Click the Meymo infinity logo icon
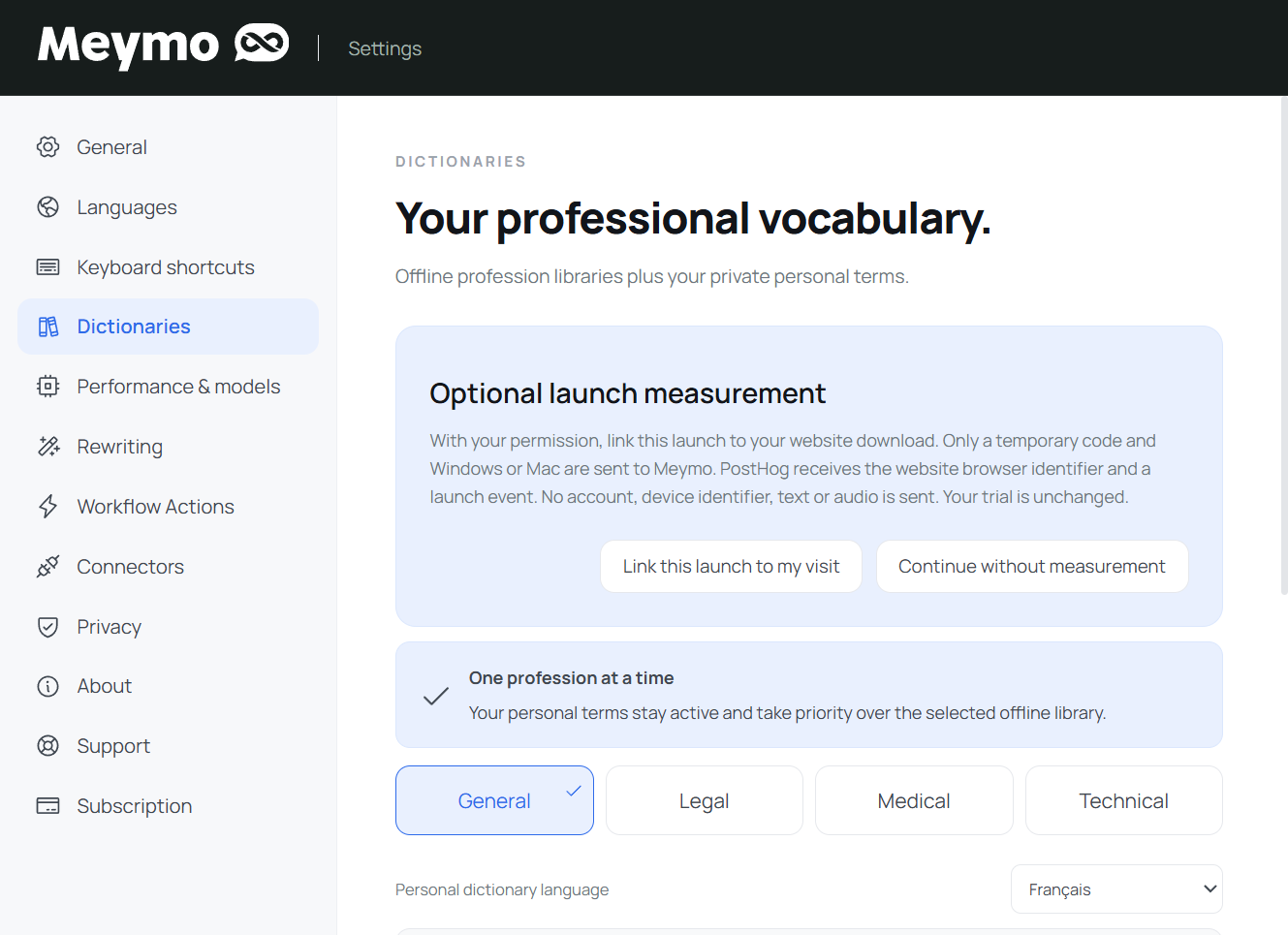 coord(262,44)
